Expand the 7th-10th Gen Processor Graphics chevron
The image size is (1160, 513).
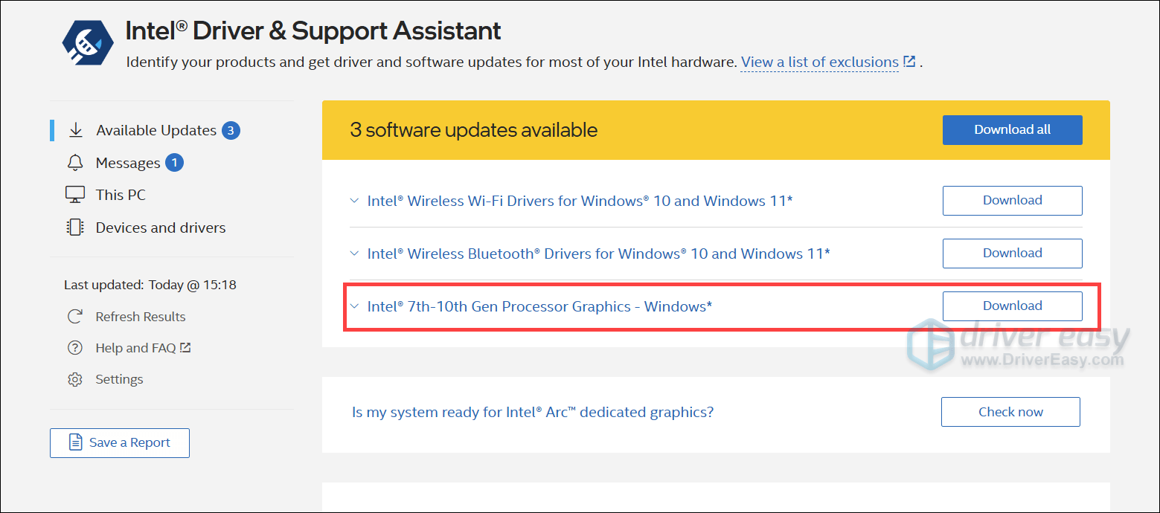354,306
